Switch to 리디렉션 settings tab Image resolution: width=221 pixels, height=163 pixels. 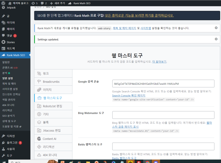53,147
